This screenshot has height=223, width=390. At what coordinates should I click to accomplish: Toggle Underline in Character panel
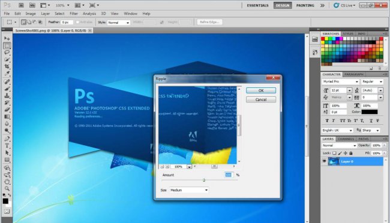coord(371,121)
